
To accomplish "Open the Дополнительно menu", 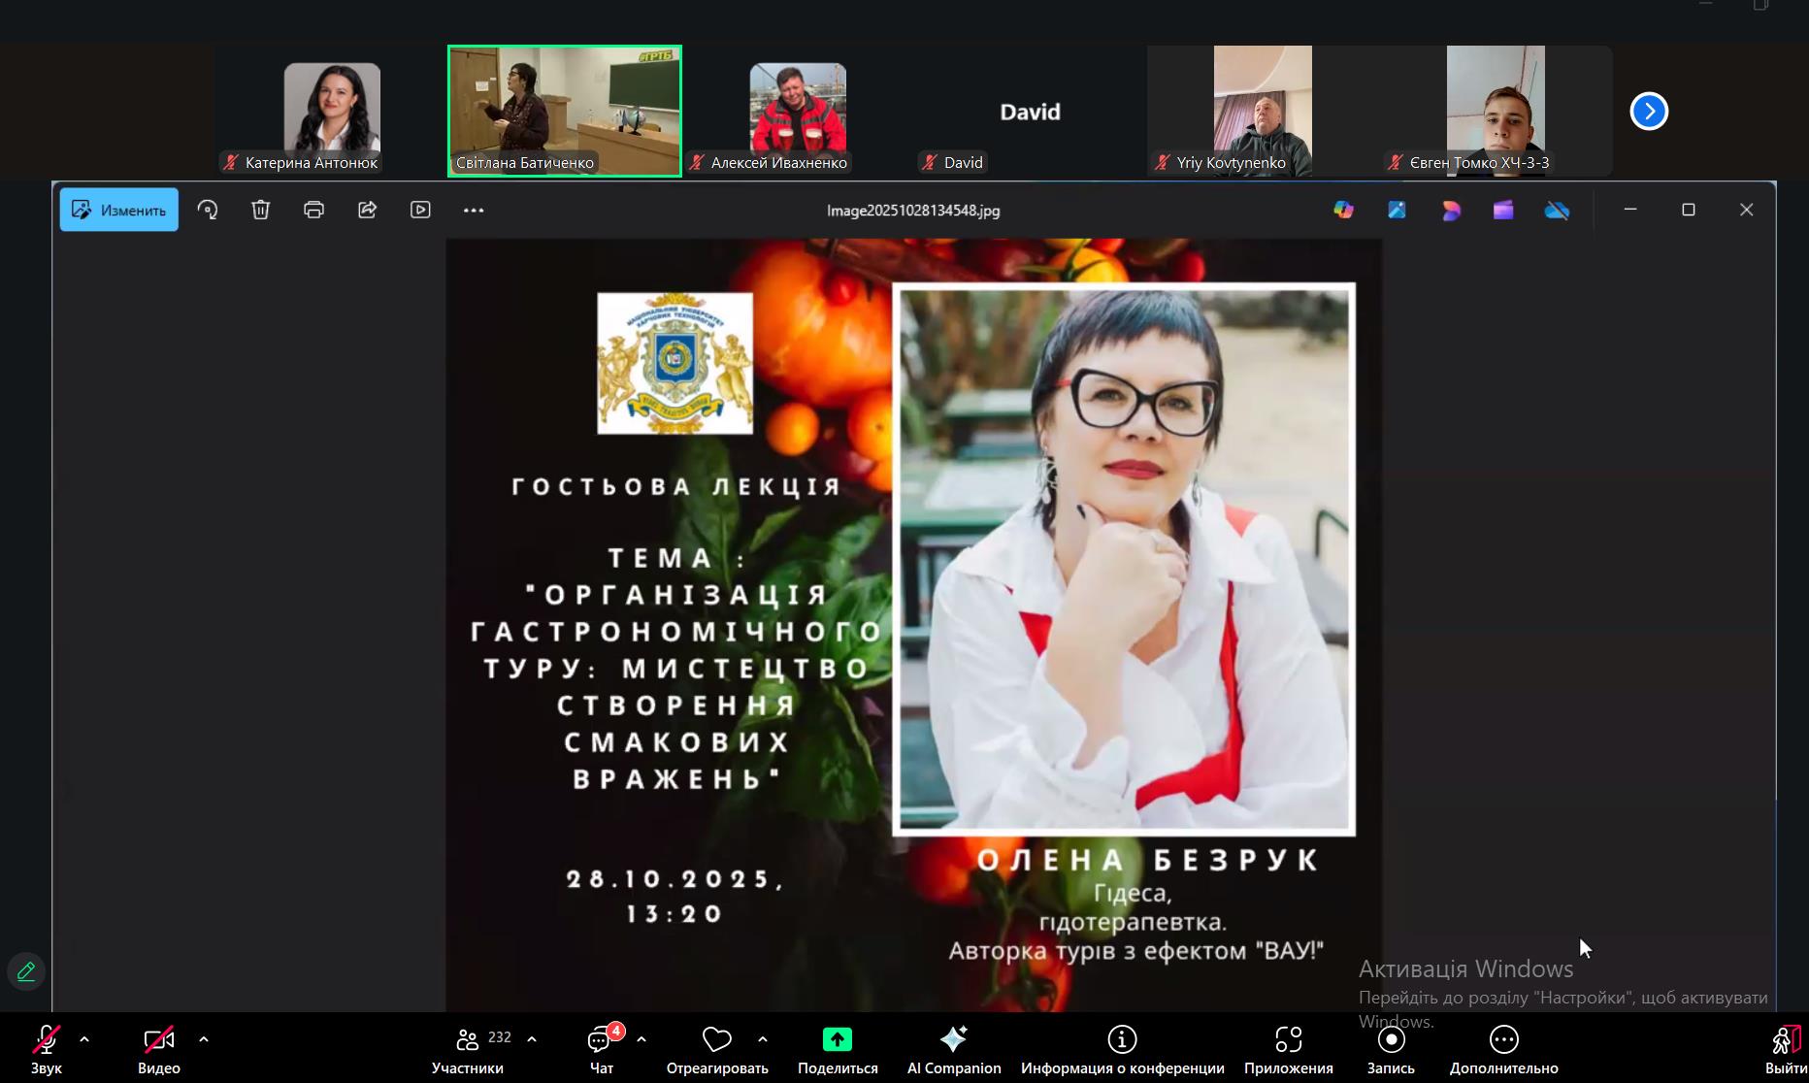I will coord(1503,1049).
